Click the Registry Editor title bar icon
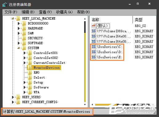Screen dimensions: 159x117 coord(5,5)
